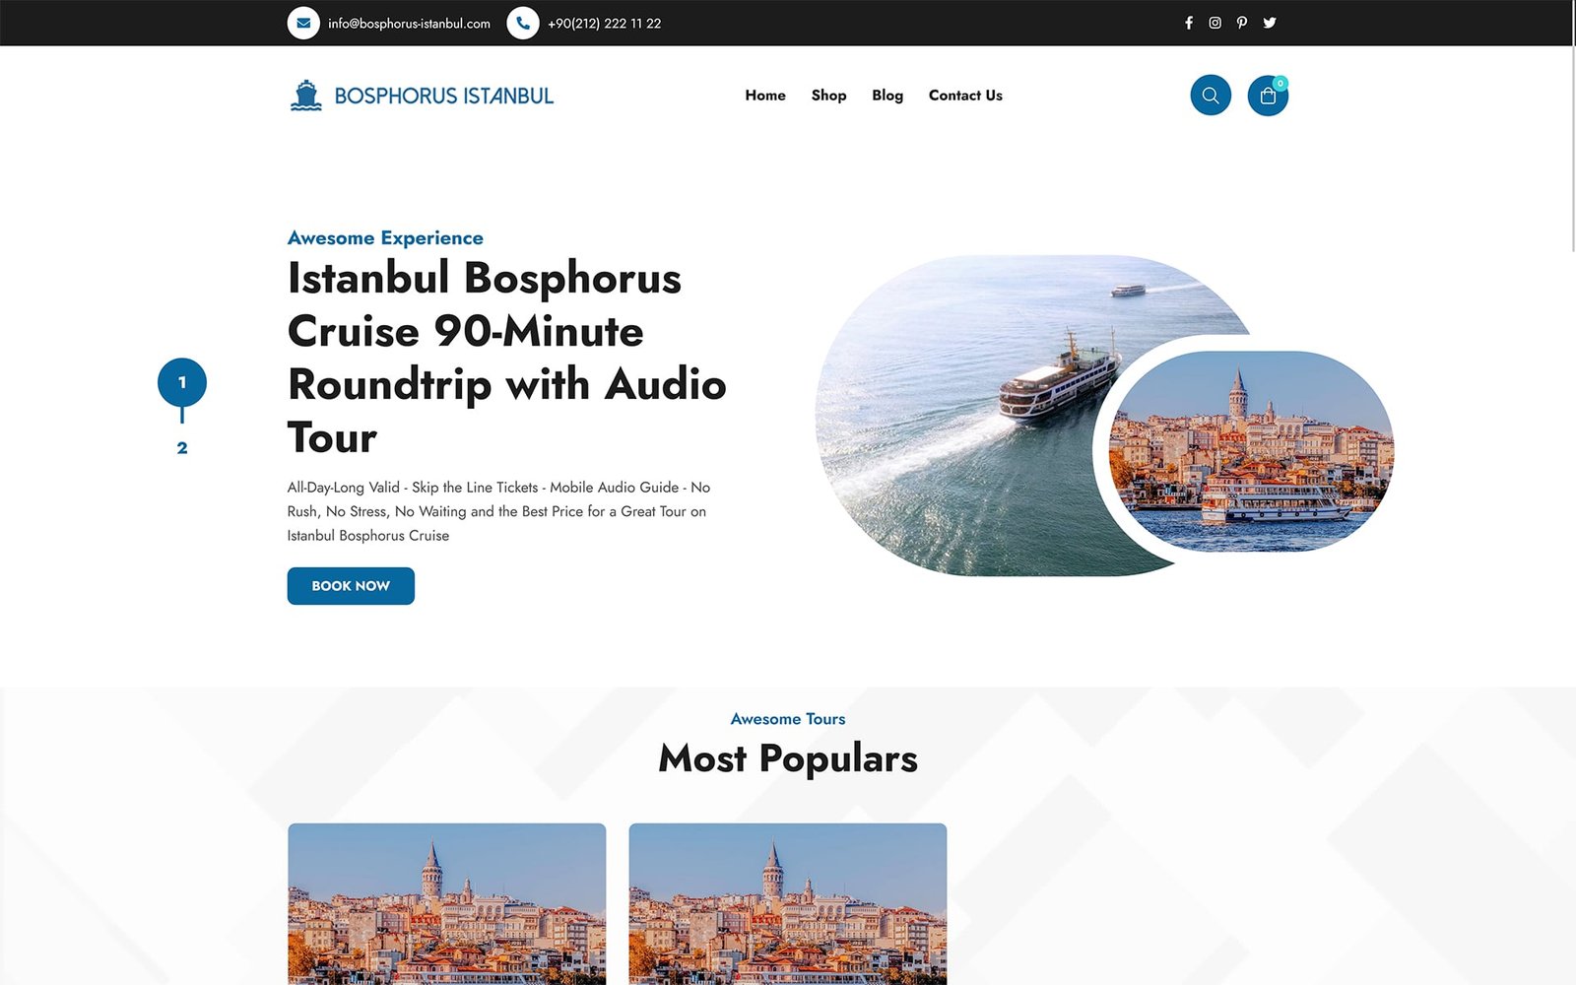Open the Shop menu item
Image resolution: width=1576 pixels, height=985 pixels.
pos(828,96)
